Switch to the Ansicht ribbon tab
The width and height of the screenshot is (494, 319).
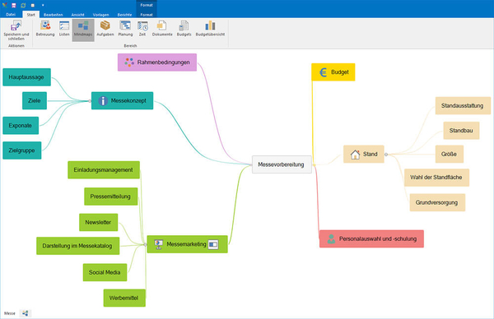click(78, 15)
